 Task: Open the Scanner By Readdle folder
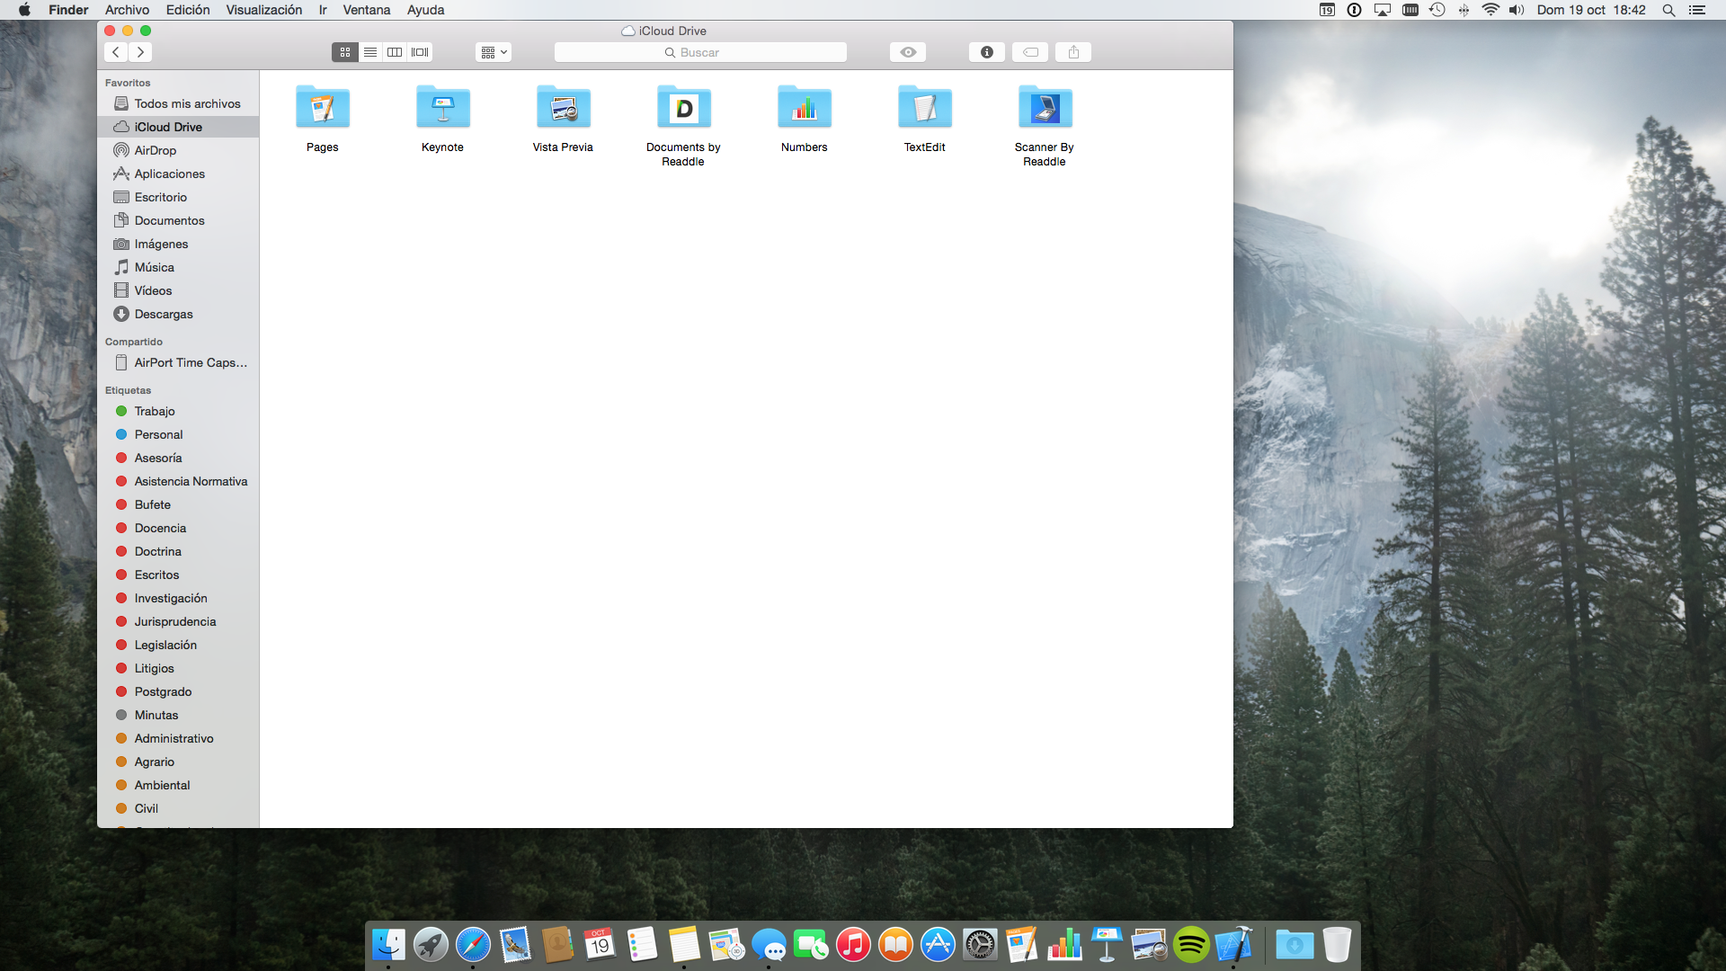click(1044, 109)
